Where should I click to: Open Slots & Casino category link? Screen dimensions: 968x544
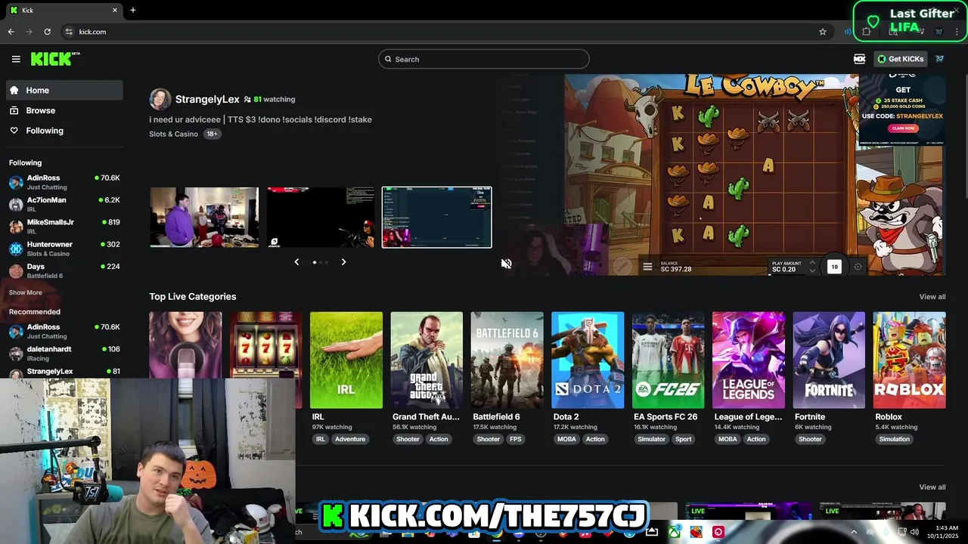(173, 134)
